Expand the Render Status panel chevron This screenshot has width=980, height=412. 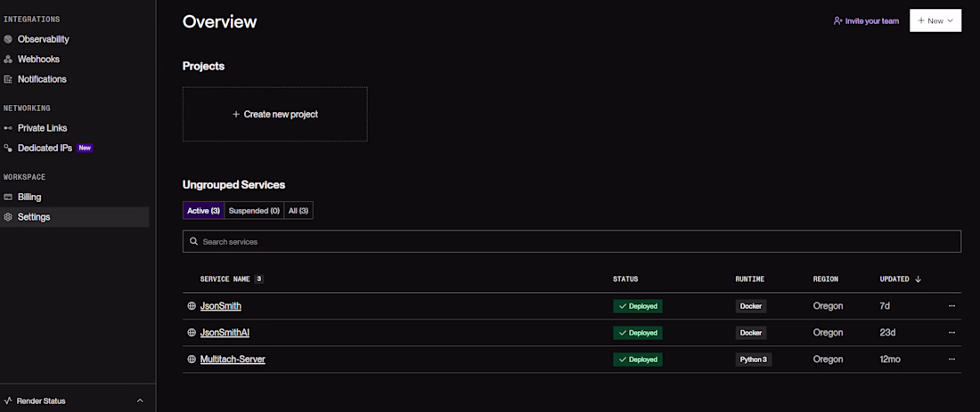(x=140, y=400)
